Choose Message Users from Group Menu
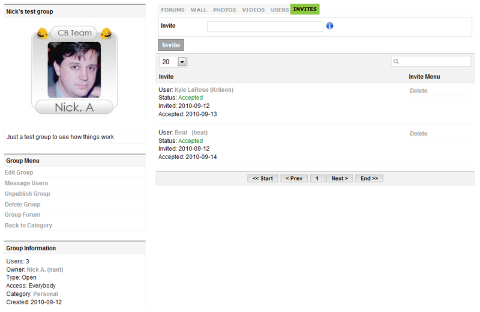 point(26,183)
